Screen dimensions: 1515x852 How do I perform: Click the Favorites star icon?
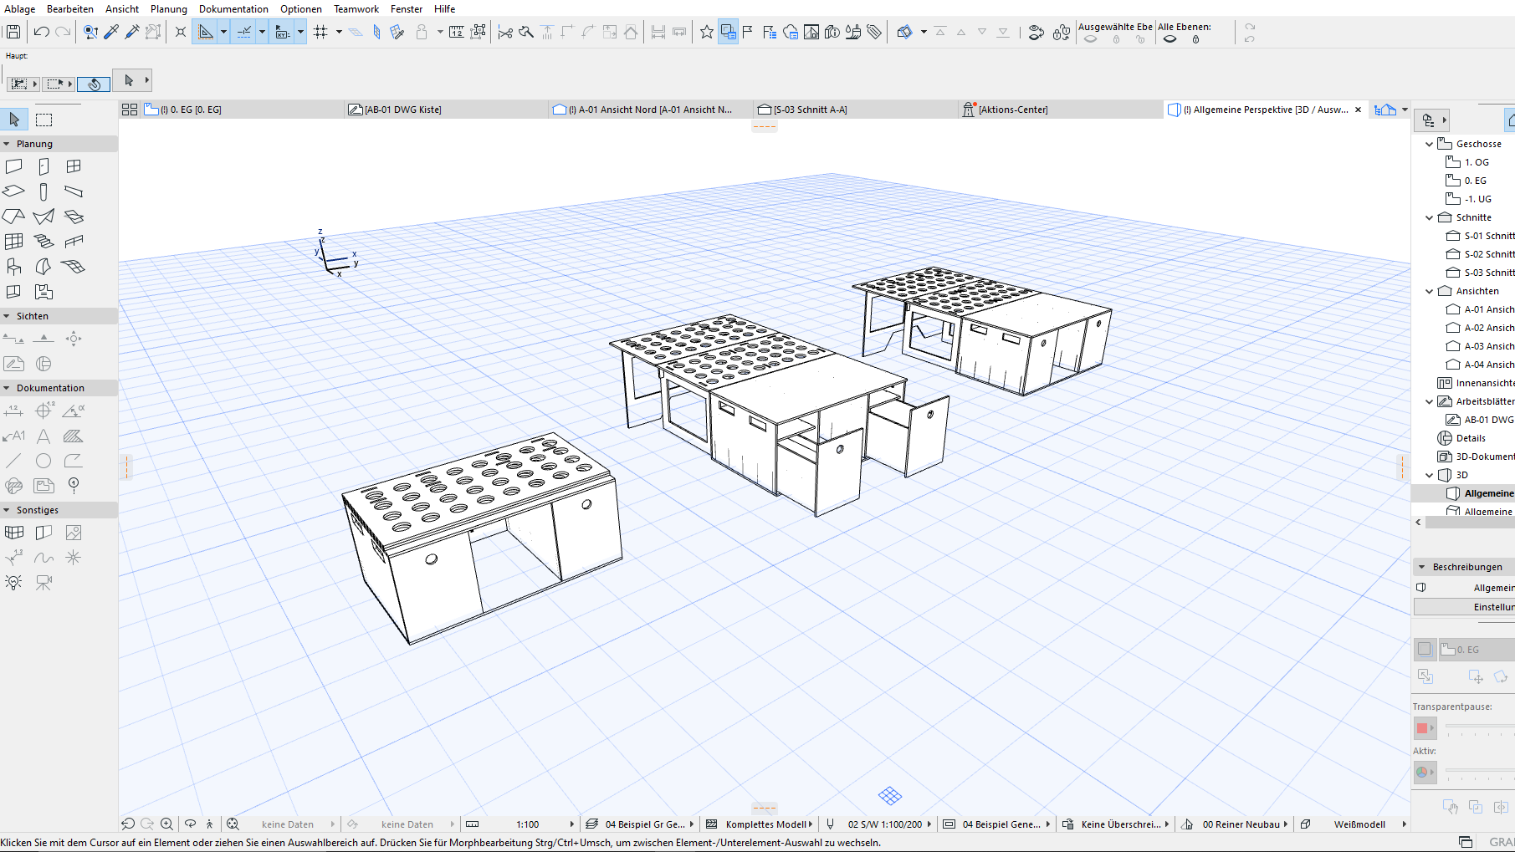707,32
